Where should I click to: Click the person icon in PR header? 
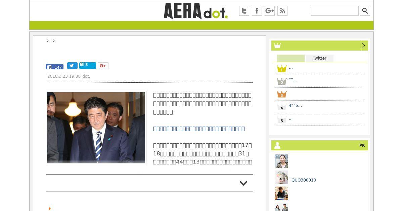[x=277, y=145]
